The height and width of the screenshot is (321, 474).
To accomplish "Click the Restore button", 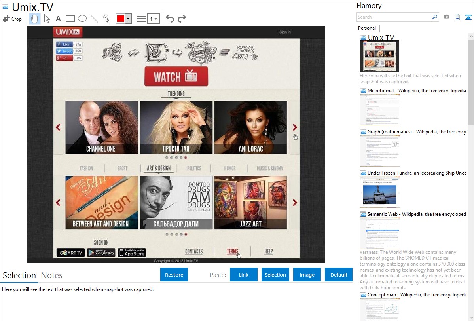I will tap(174, 275).
